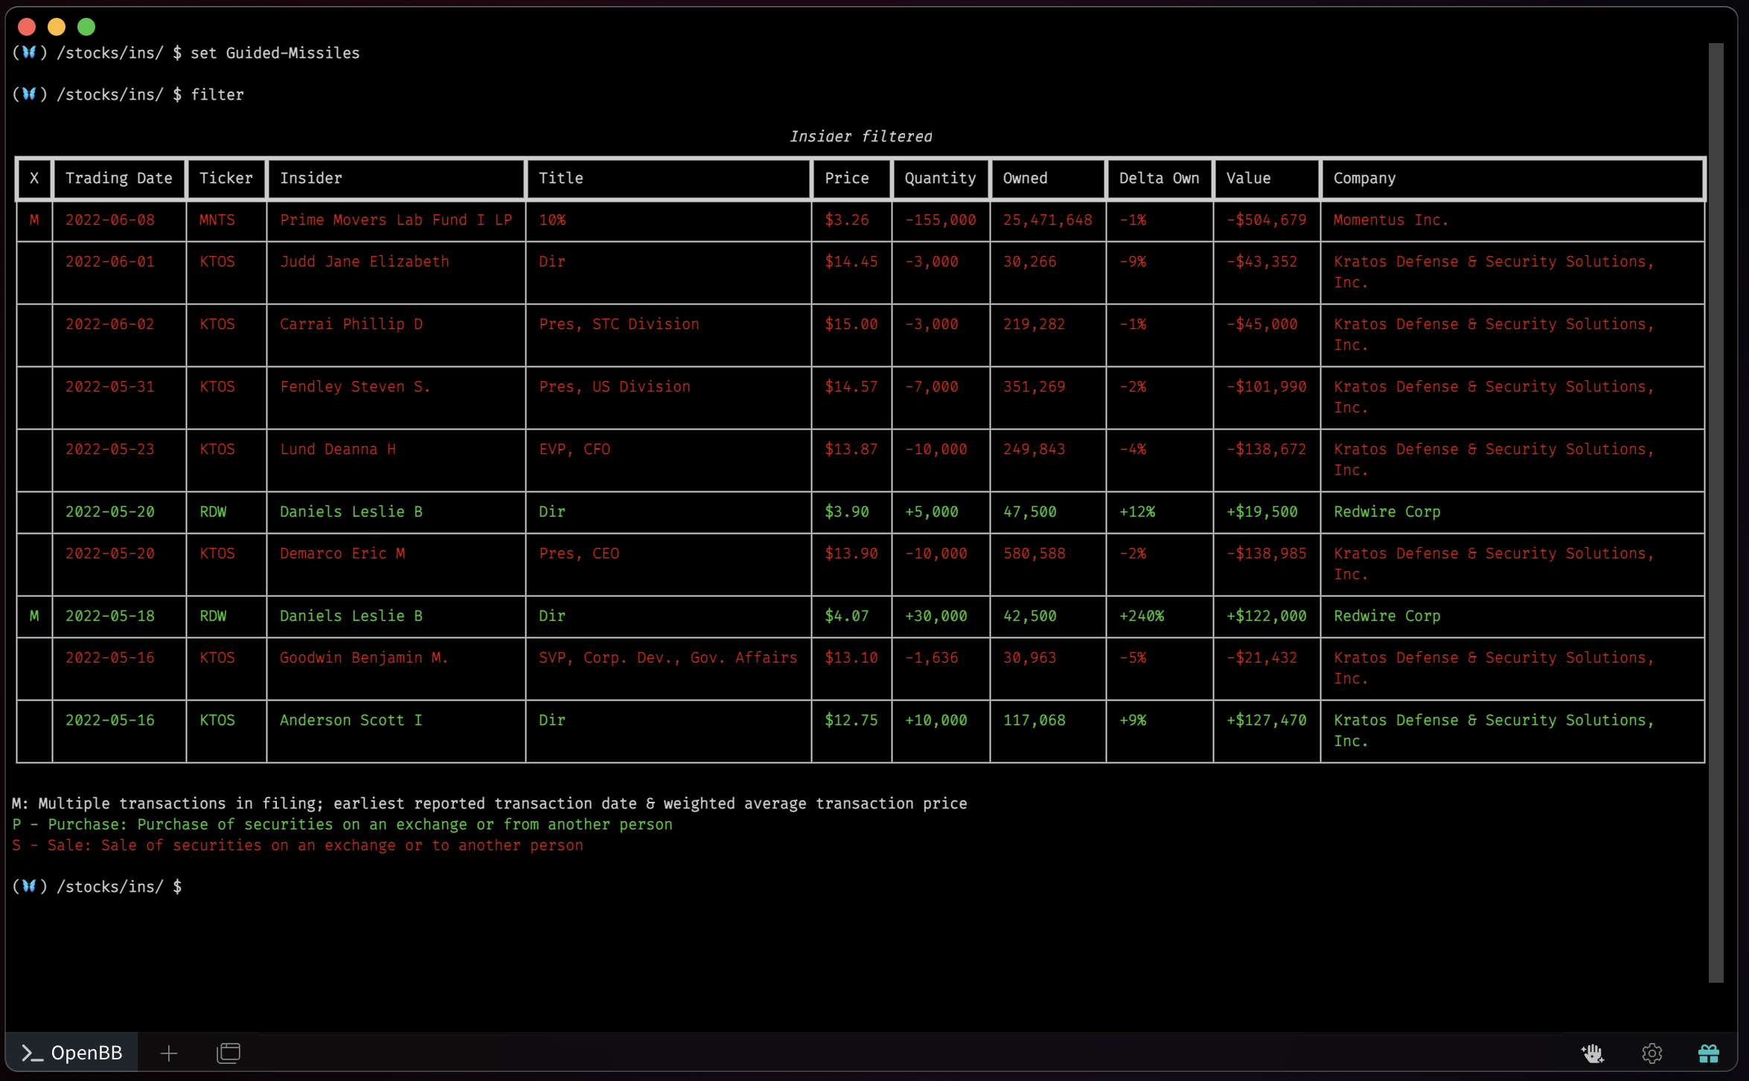Image resolution: width=1749 pixels, height=1081 pixels.
Task: Click the Price column header
Action: [851, 178]
